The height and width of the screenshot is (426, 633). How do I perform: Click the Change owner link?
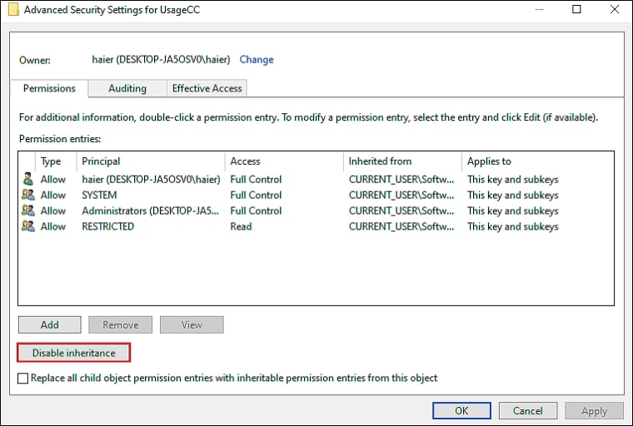pos(257,60)
